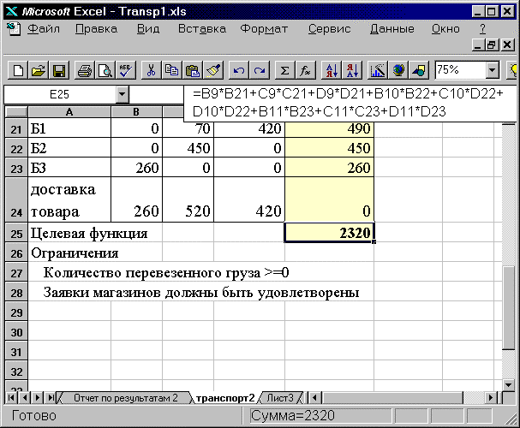520x428 pixels.
Task: Go to next sheet tab arrow
Action: point(38,397)
